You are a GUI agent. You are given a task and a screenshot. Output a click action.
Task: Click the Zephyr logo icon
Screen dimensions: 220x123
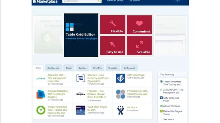click(x=41, y=79)
